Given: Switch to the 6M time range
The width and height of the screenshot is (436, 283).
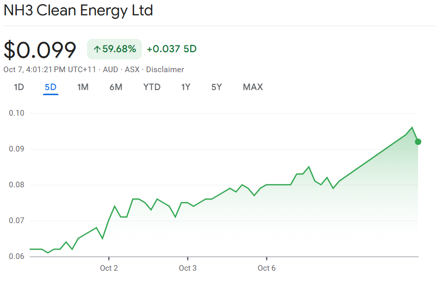Looking at the screenshot, I should coord(116,87).
